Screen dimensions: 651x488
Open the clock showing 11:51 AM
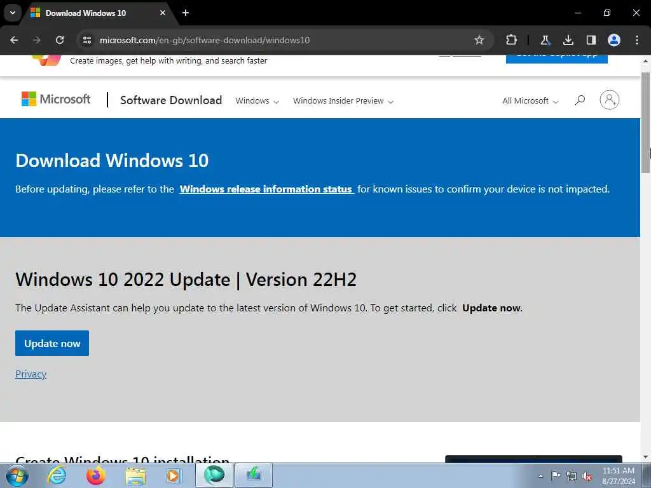[x=618, y=476]
